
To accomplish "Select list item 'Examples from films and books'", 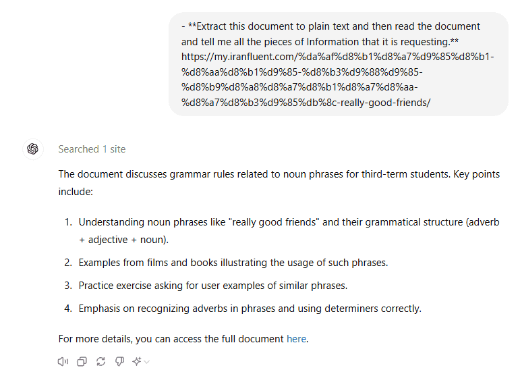I will pyautogui.click(x=233, y=263).
